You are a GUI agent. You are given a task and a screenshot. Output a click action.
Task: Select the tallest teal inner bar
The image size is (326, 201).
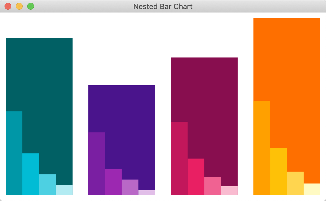[x=14, y=153]
